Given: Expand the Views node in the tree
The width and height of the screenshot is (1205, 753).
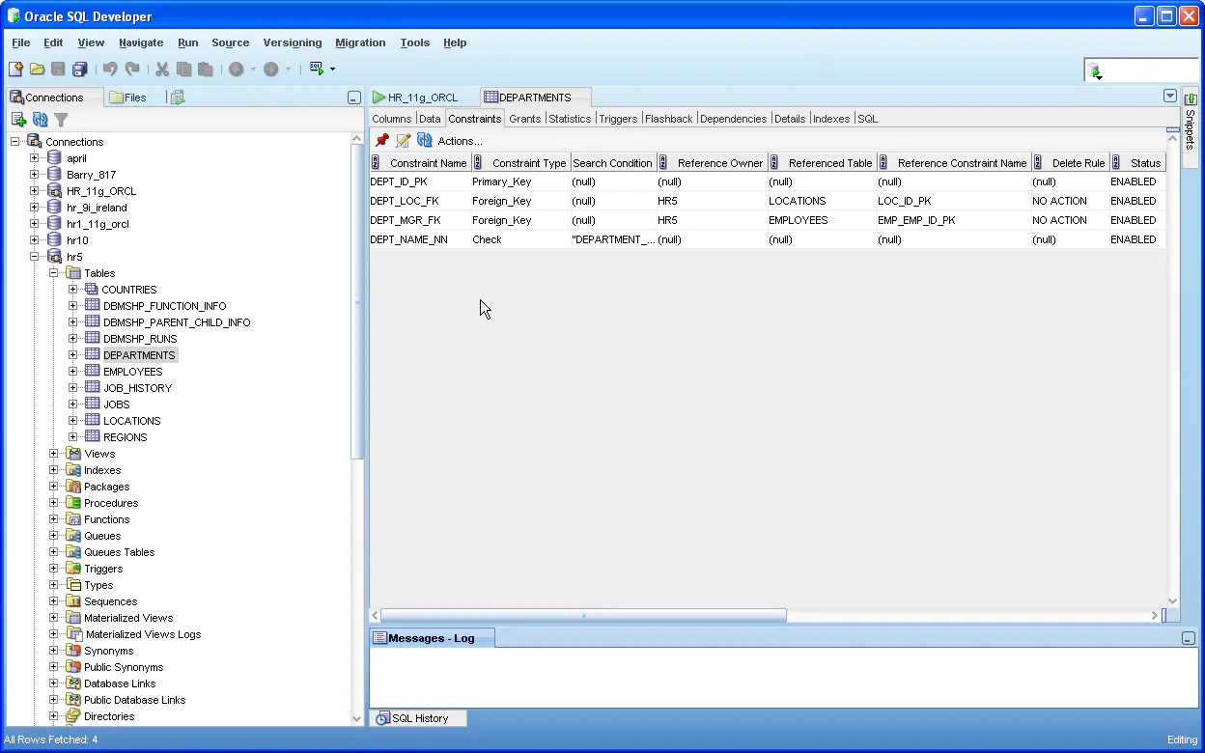Looking at the screenshot, I should (x=55, y=453).
